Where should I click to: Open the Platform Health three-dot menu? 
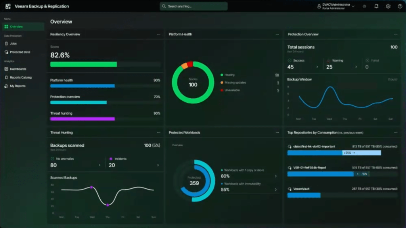point(277,34)
